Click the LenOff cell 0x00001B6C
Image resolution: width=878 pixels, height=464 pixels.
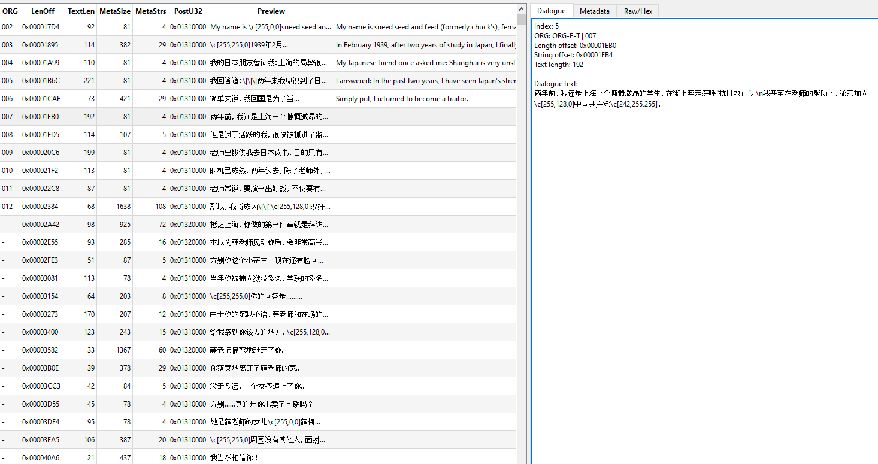41,81
